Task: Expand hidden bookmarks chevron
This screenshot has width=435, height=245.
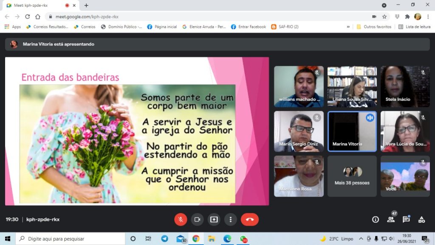Action: click(x=348, y=27)
